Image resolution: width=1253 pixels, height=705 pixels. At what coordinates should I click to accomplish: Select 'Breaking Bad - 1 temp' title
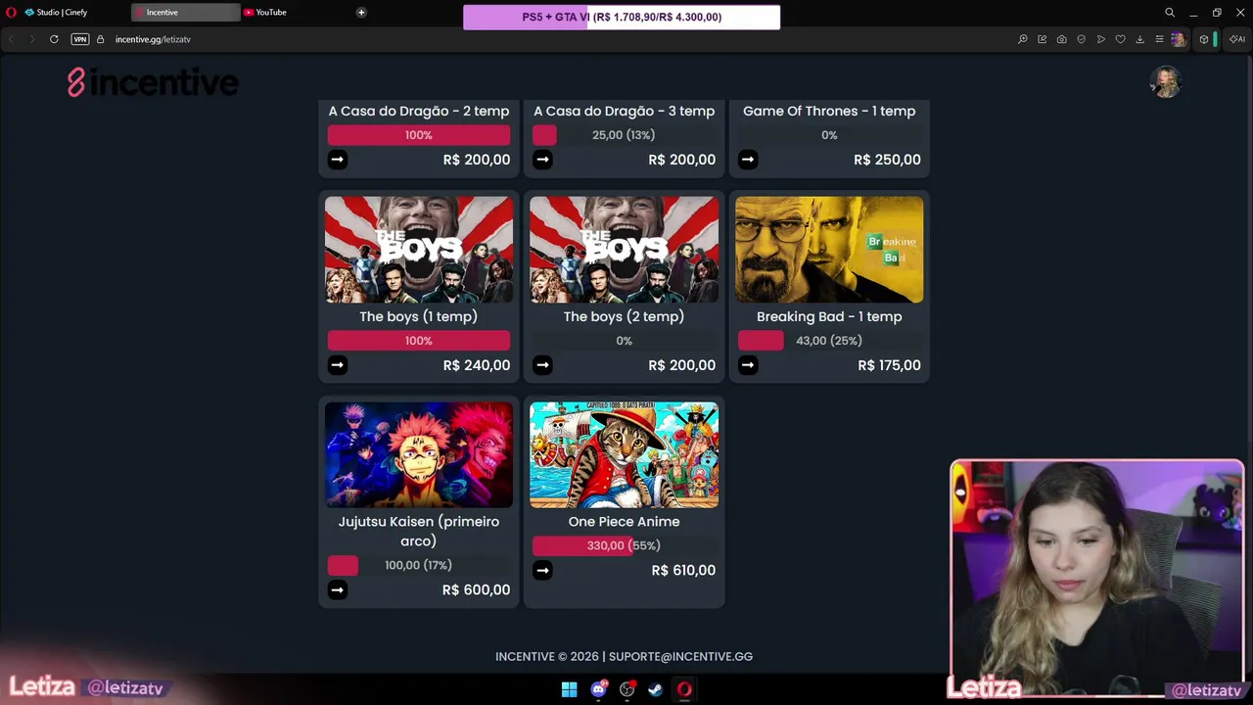[x=829, y=316]
